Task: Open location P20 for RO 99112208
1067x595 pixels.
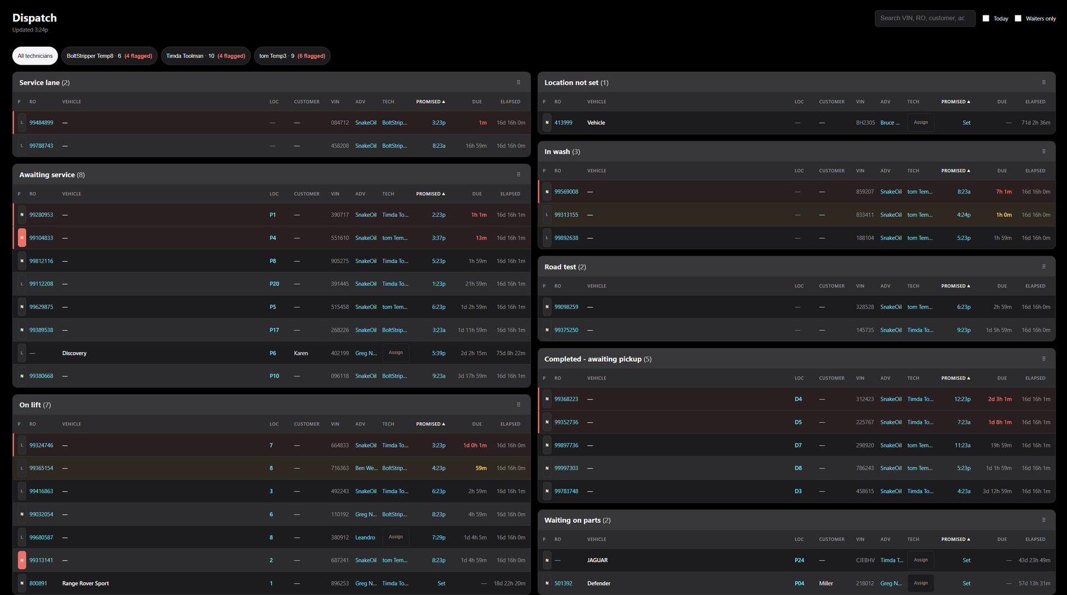Action: [x=274, y=284]
